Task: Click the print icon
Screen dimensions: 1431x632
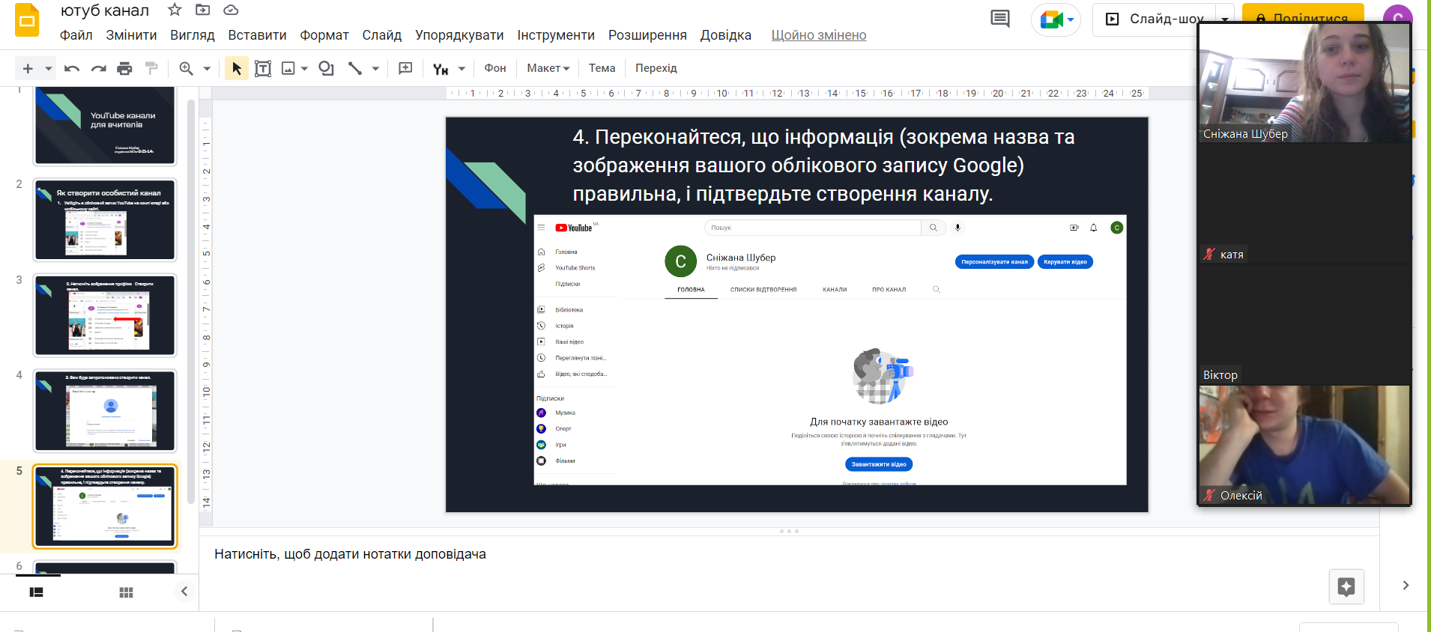Action: click(x=124, y=69)
